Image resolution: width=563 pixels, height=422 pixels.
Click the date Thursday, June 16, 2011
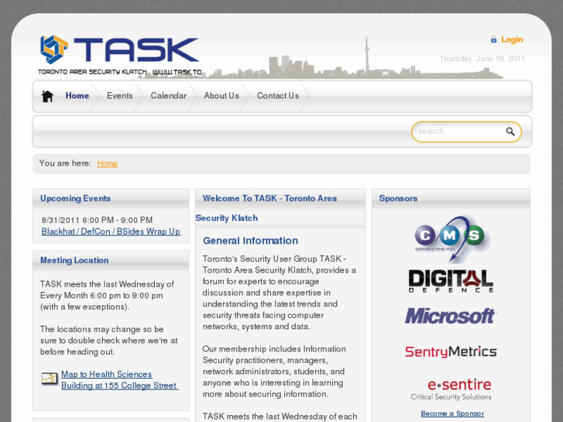pos(482,59)
